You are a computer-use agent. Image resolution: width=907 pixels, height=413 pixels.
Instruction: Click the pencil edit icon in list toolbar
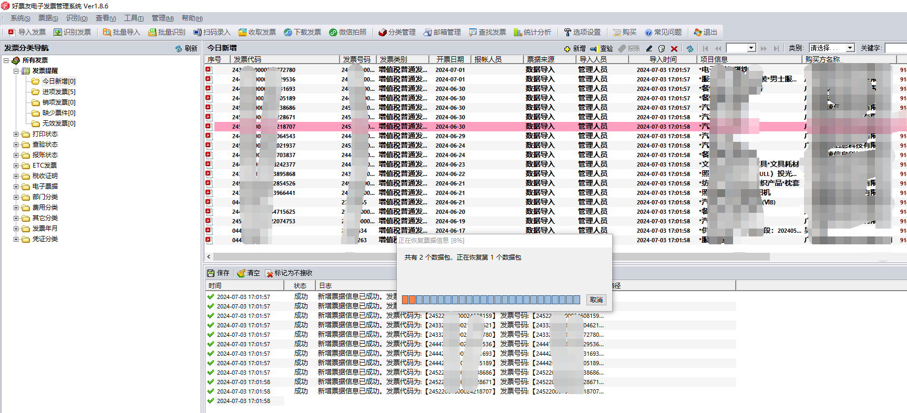(x=650, y=48)
